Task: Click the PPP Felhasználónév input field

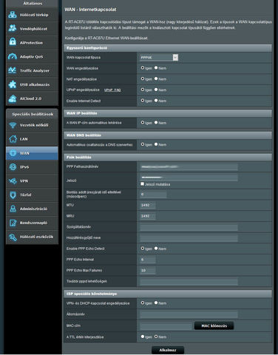Action: click(x=189, y=167)
